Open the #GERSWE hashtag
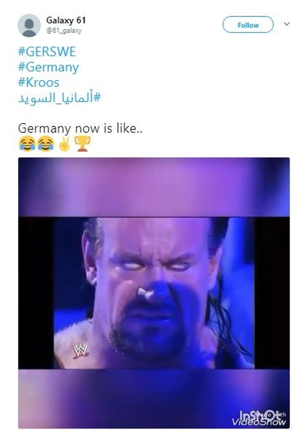Screen dimensions: 308x433 [47, 52]
